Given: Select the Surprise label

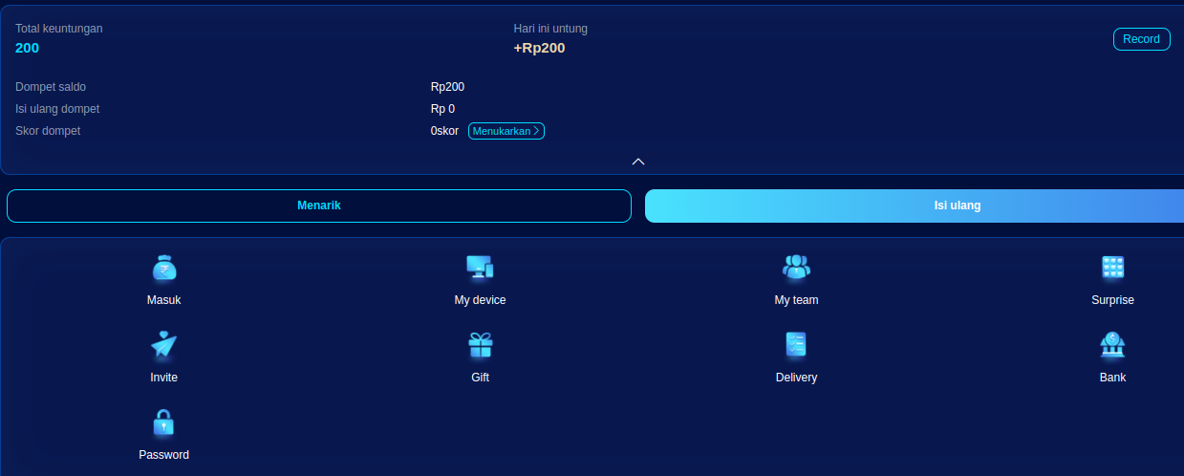Looking at the screenshot, I should pos(1112,300).
